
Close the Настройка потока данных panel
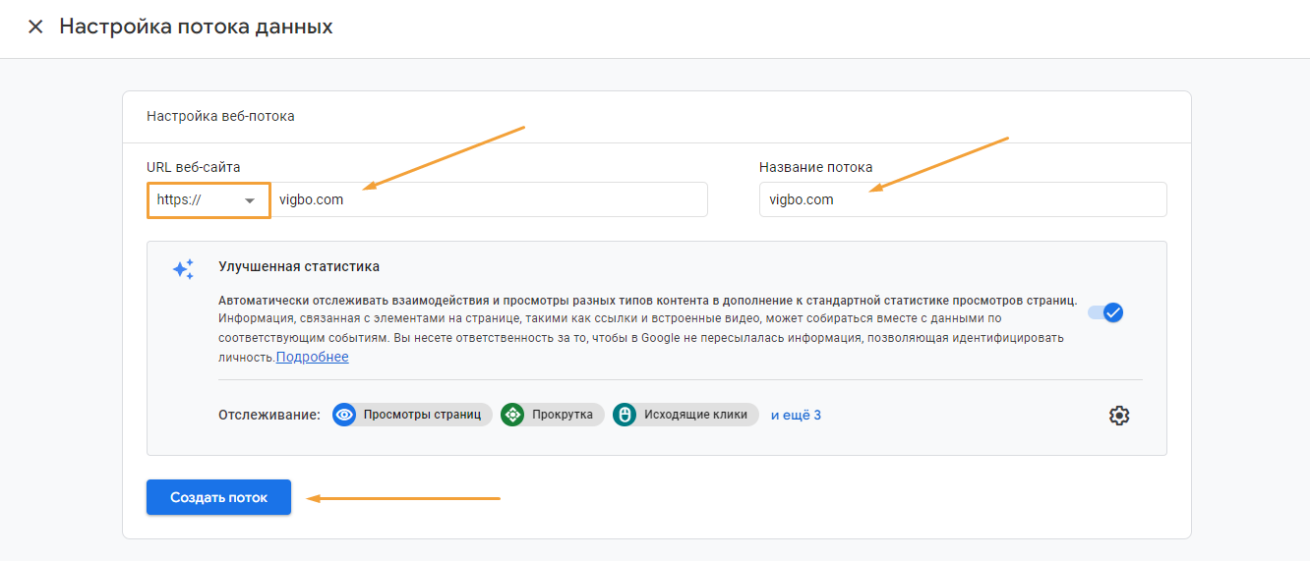click(35, 27)
